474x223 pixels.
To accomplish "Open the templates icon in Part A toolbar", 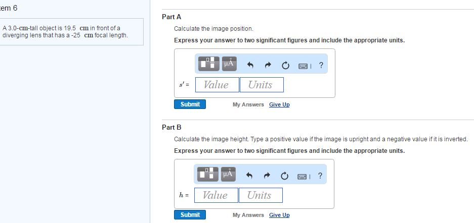I will 208,64.
